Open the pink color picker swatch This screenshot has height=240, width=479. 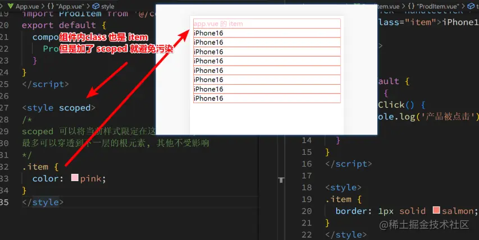point(75,178)
